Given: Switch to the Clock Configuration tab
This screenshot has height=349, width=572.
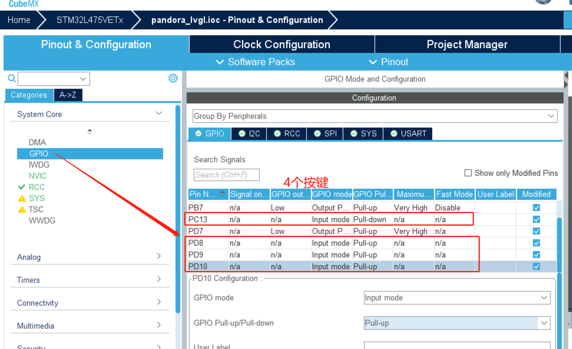Looking at the screenshot, I should 281,44.
